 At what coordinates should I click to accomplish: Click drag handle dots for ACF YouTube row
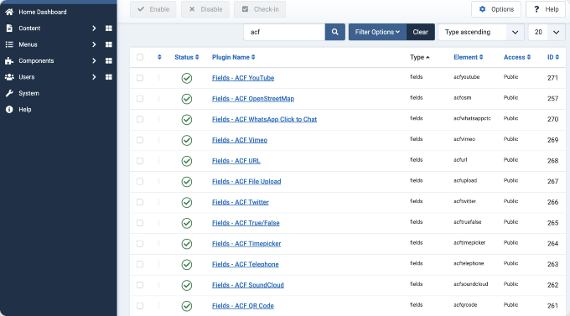click(158, 78)
